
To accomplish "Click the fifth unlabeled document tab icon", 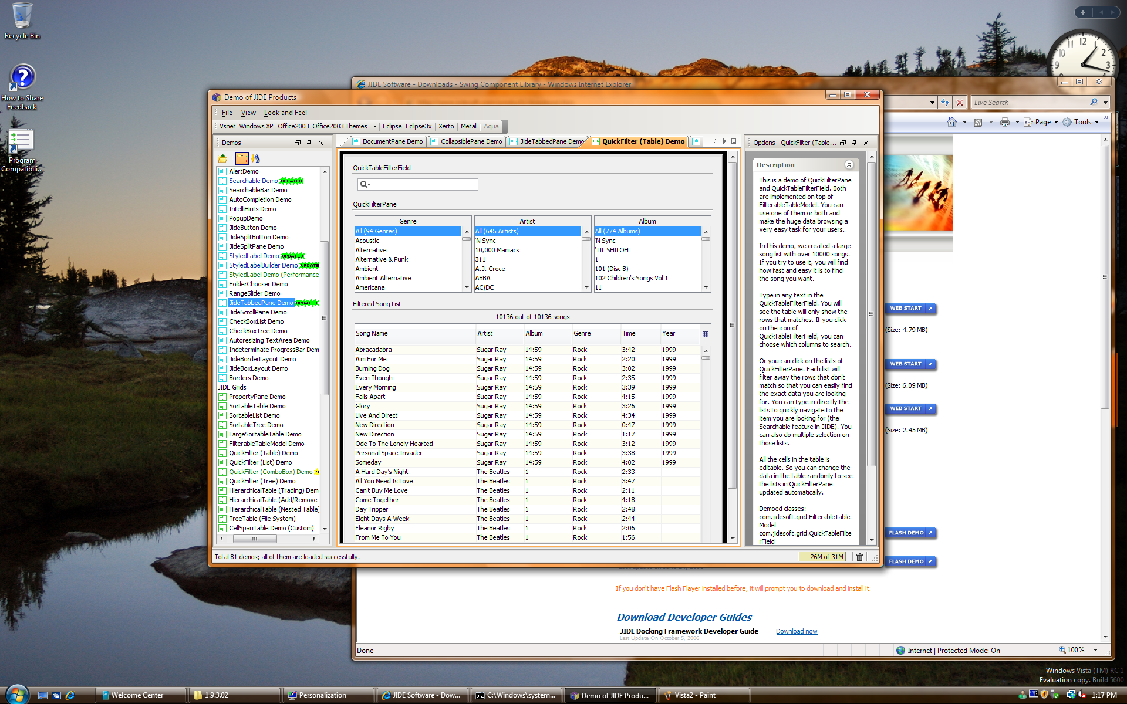I will pos(696,141).
